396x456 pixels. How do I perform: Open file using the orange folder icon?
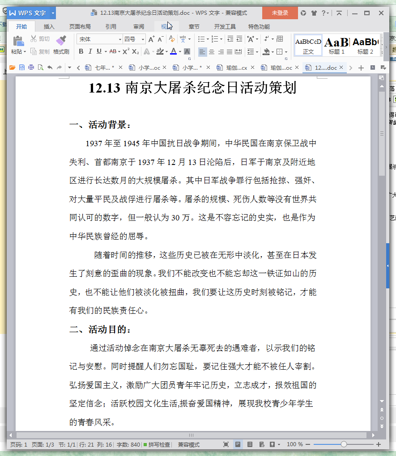(x=12, y=68)
